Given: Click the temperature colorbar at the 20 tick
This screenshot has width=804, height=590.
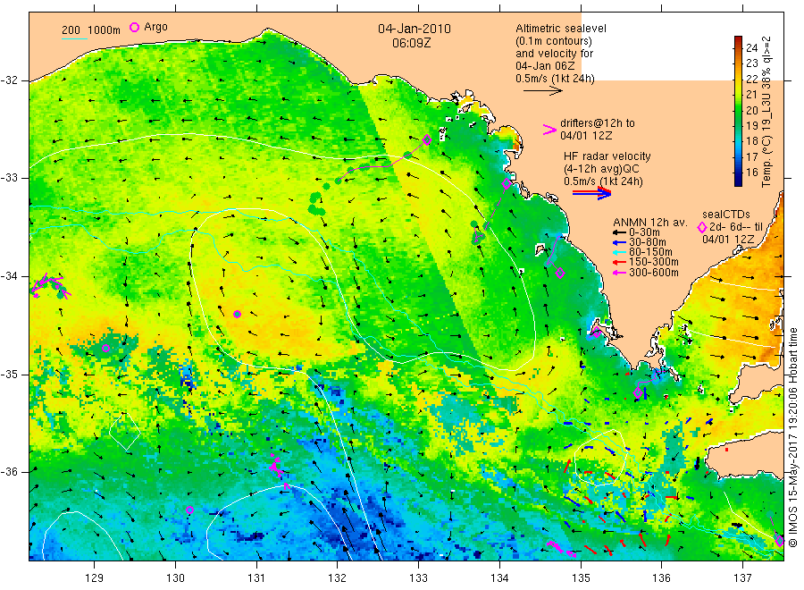Looking at the screenshot, I should 739,110.
